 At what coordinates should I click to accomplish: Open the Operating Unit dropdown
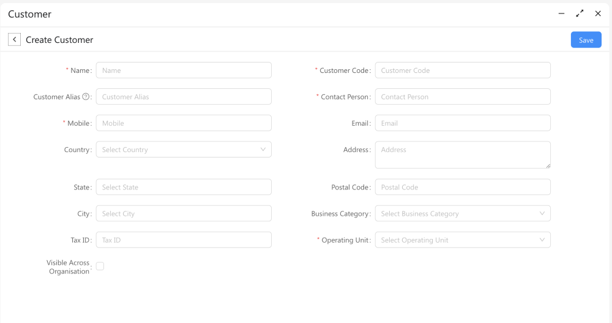pyautogui.click(x=462, y=240)
